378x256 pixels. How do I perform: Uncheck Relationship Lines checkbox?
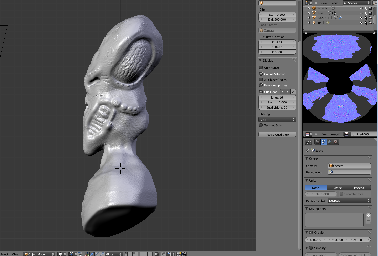[x=261, y=85]
